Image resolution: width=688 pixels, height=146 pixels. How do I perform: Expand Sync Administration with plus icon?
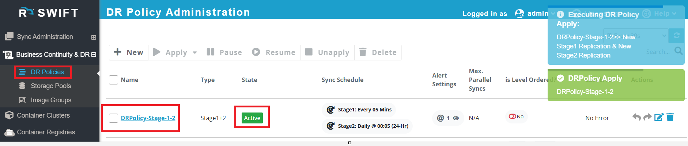tap(94, 37)
